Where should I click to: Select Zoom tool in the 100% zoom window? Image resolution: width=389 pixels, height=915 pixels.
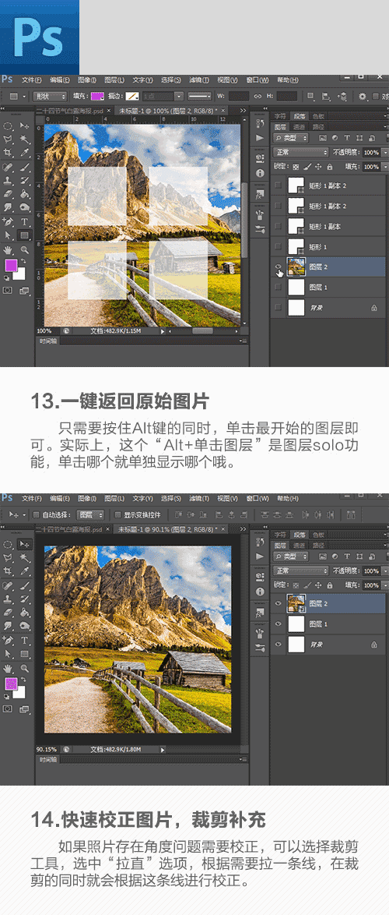(x=24, y=249)
